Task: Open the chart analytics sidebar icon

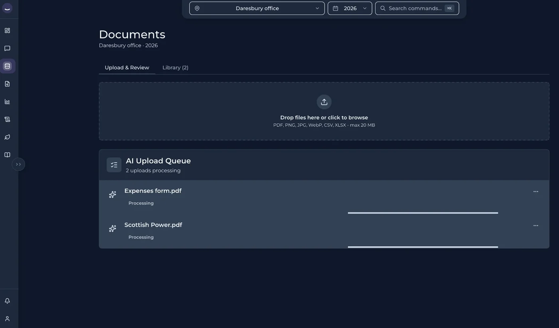Action: (7, 101)
